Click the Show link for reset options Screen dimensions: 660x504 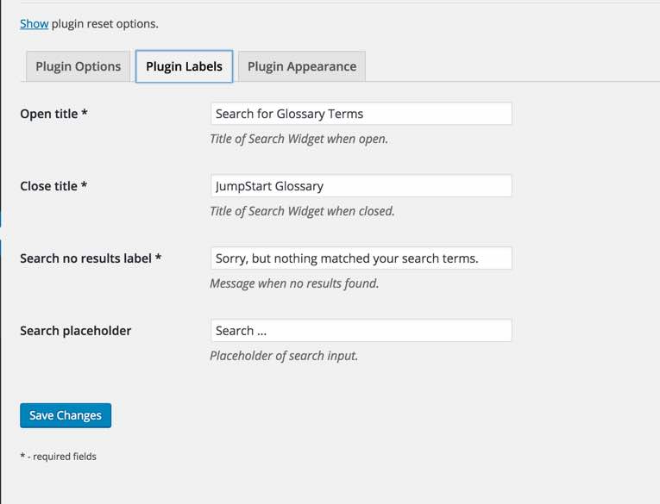(34, 23)
